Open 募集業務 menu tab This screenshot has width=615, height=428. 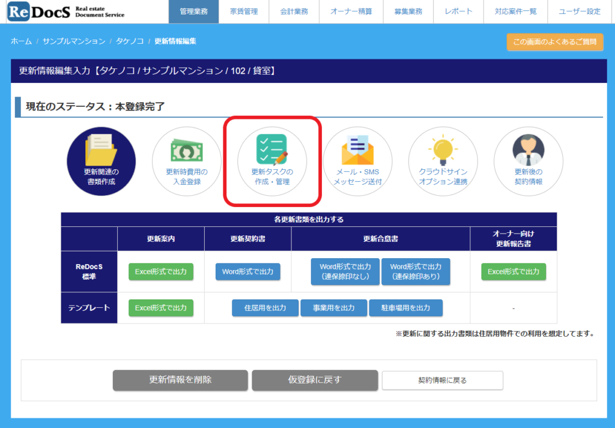(408, 12)
